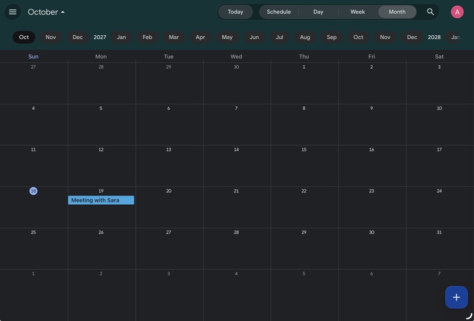The height and width of the screenshot is (321, 474).
Task: Select date 22 under Thu
Action: click(x=304, y=191)
